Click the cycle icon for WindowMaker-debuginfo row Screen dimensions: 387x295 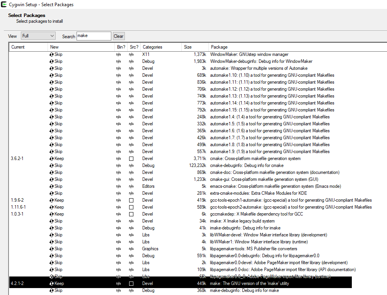(x=51, y=61)
